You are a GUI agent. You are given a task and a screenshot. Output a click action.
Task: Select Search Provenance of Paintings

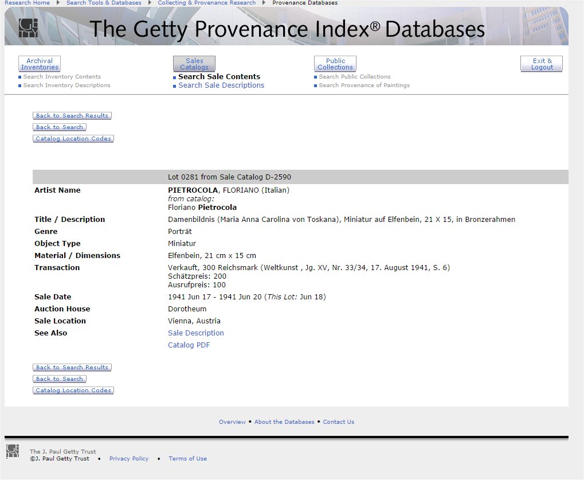[364, 85]
